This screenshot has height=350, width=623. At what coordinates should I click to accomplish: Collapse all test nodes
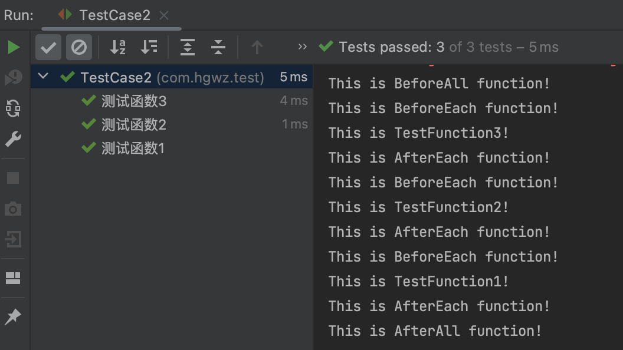point(218,47)
